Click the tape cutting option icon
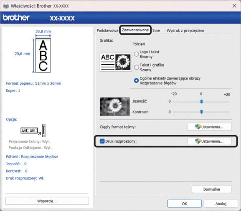Viewport: 241px width, 211px height. pyautogui.click(x=33, y=131)
